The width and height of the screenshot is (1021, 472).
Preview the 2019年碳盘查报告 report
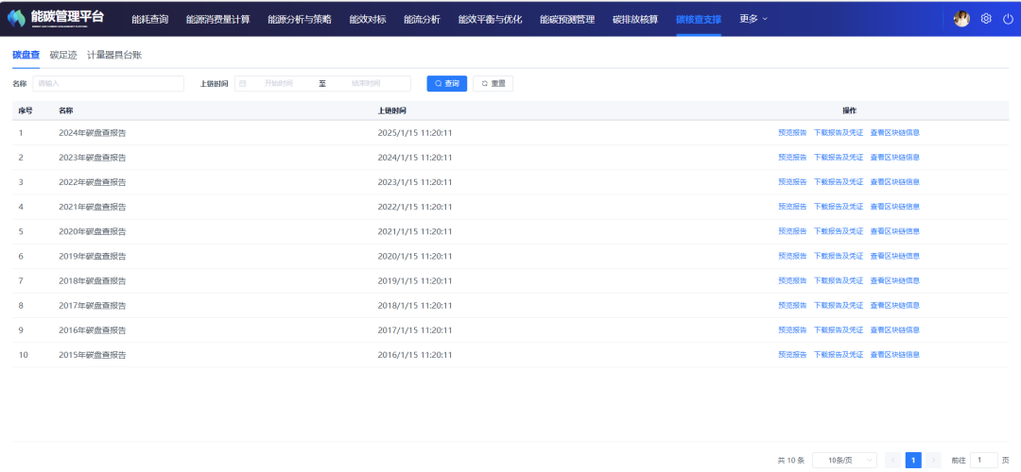(792, 256)
